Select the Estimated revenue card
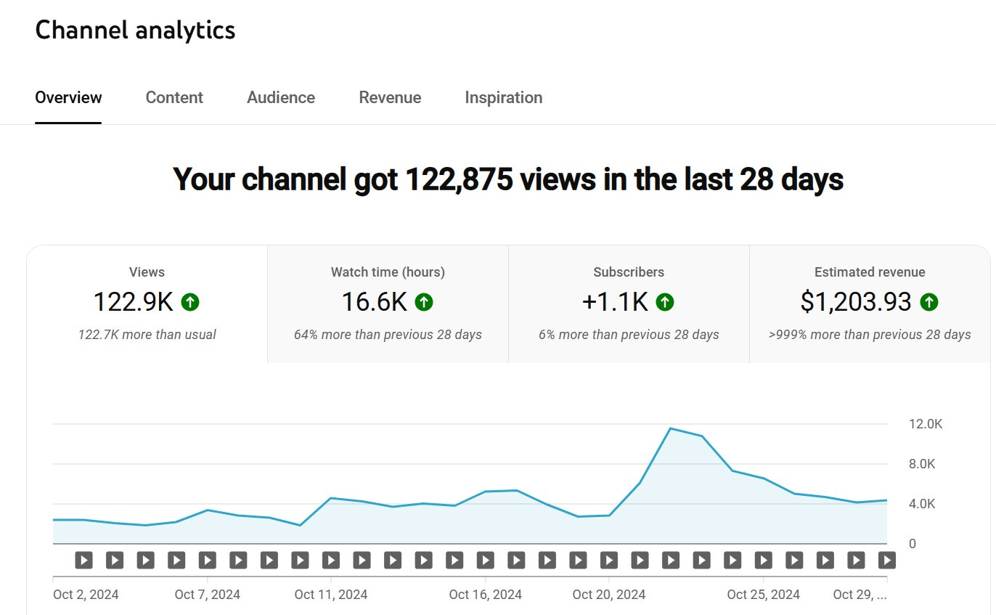 tap(870, 304)
